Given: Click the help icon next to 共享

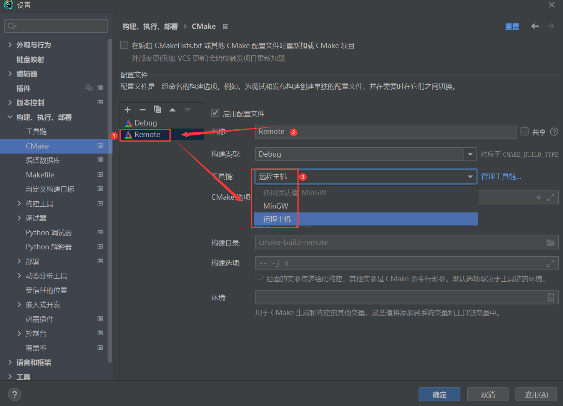Looking at the screenshot, I should (554, 132).
